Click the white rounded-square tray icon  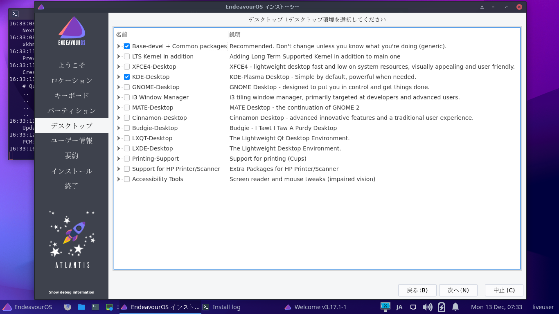[413, 307]
